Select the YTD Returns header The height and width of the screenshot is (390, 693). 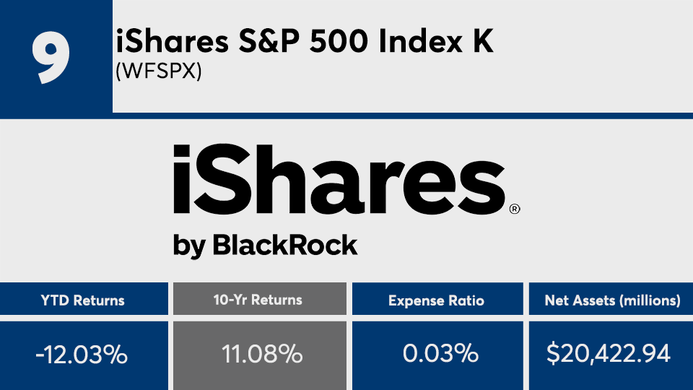tap(84, 300)
